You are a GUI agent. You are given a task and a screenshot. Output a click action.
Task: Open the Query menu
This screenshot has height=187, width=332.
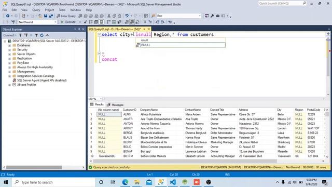tap(36, 10)
